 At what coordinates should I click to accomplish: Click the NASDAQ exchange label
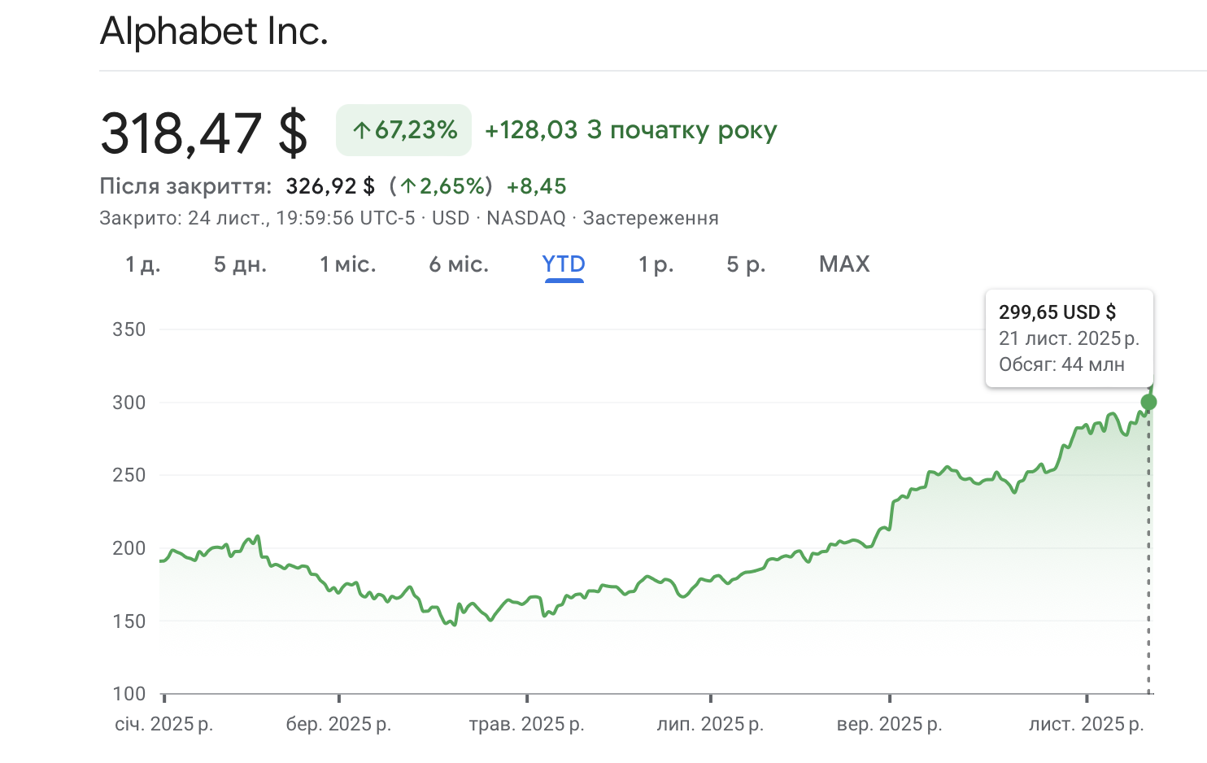point(525,218)
